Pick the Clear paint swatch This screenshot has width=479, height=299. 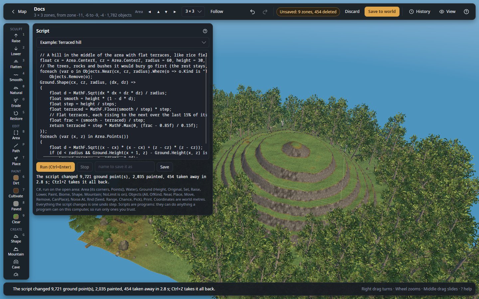(x=16, y=219)
